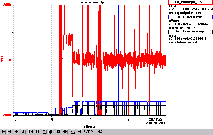The image size is (213, 135).
Task: Click the 'calculation record' description
Action: click(x=183, y=42)
